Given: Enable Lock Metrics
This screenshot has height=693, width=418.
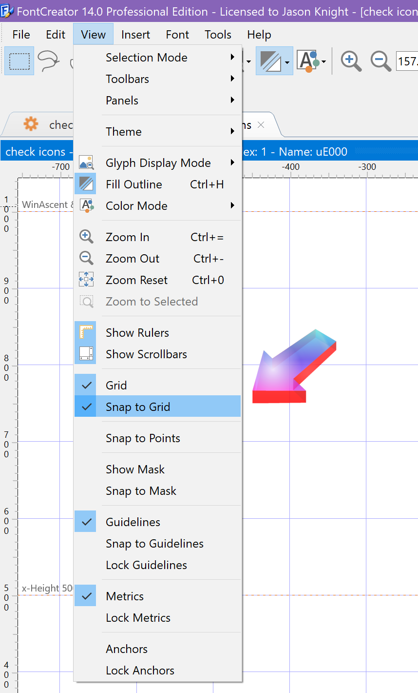Looking at the screenshot, I should pyautogui.click(x=157, y=618).
